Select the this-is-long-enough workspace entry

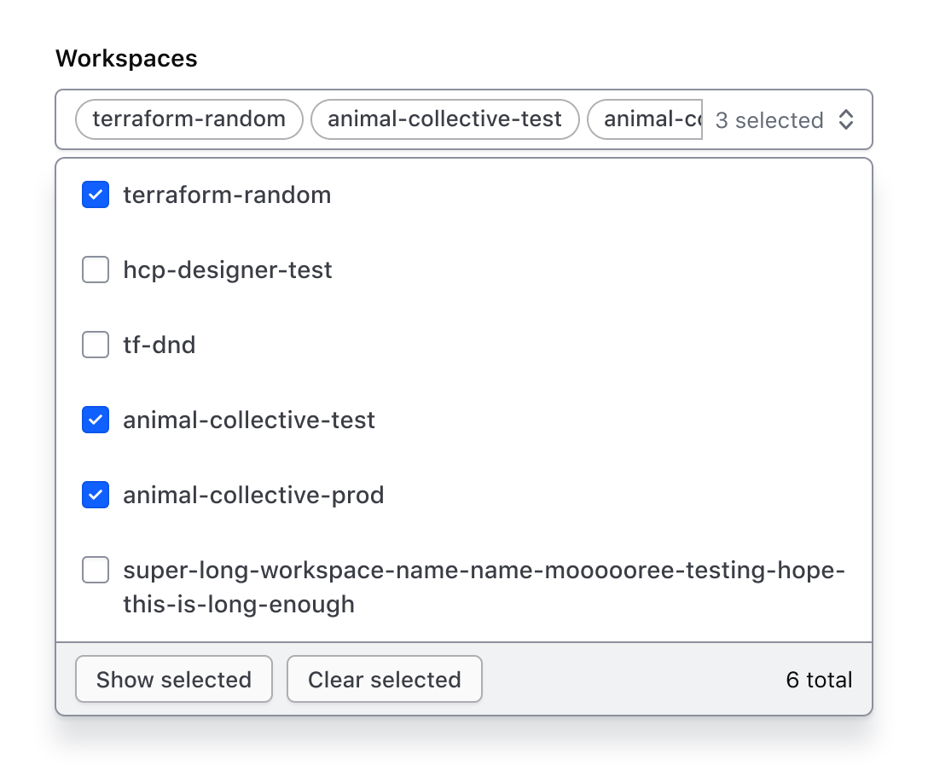[239, 604]
